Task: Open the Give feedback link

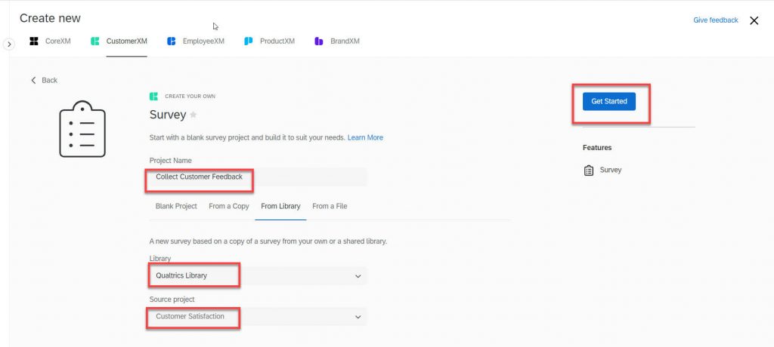Action: (x=716, y=20)
